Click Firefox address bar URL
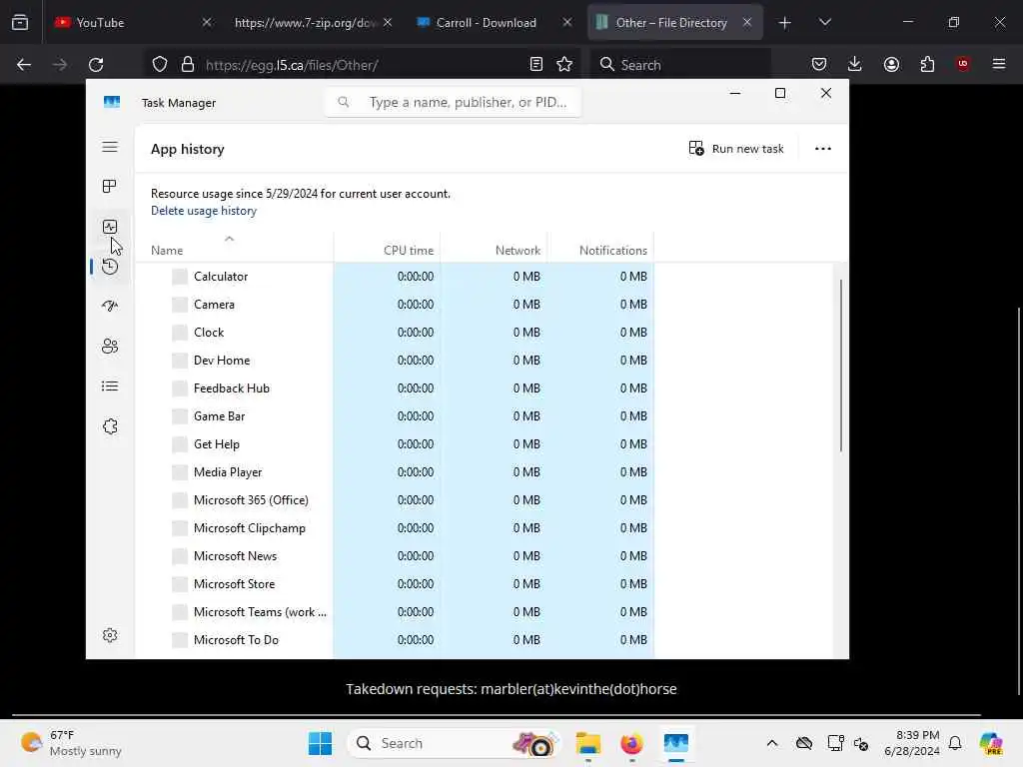Image resolution: width=1023 pixels, height=767 pixels. point(292,65)
